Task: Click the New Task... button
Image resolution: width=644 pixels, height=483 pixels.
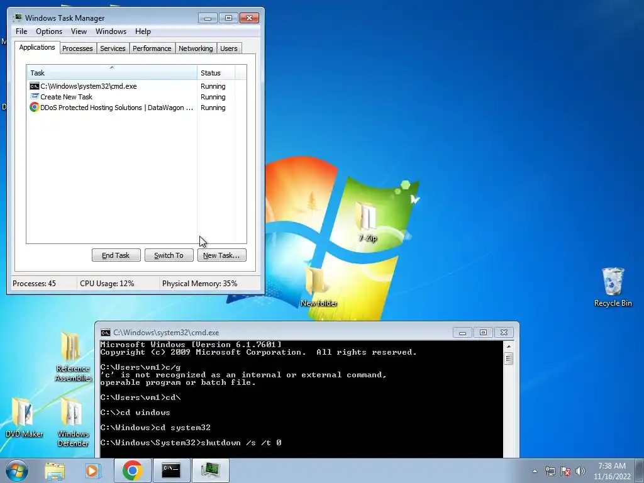Action: click(221, 255)
